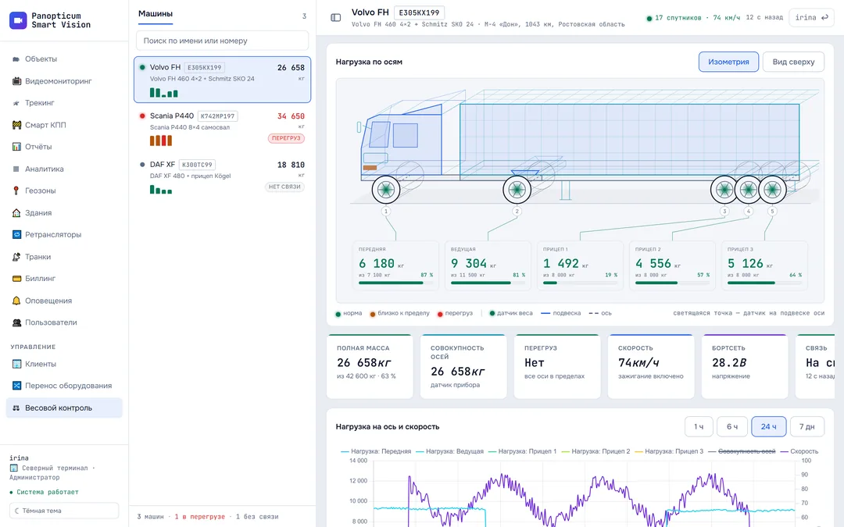Click the Прицеп 1 axle load progress bar

[580, 283]
